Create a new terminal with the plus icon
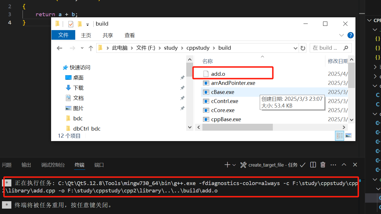 227,165
